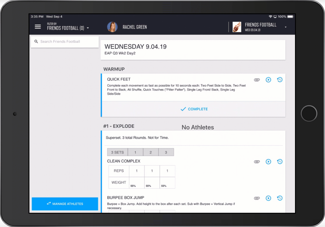325x227 pixels.
Task: Click the Wednesday 9.04.19 heading
Action: click(x=135, y=46)
